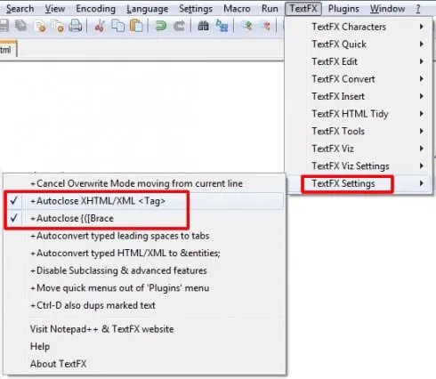Image resolution: width=436 pixels, height=379 pixels.
Task: Open the View menu
Action: [x=55, y=9]
